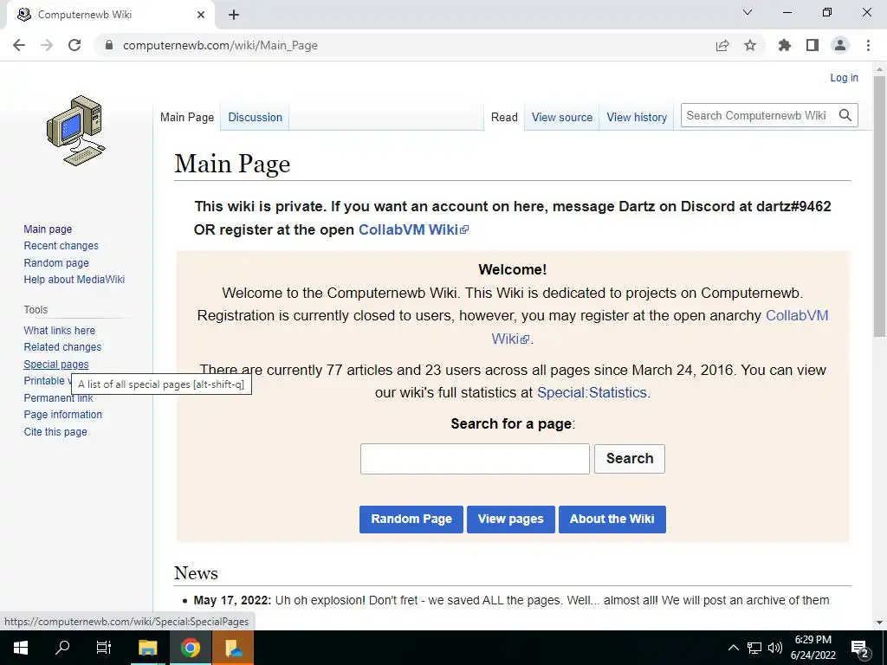Click the Computernewb Wiki browser tab
Screen dimensions: 887x665
click(111, 15)
